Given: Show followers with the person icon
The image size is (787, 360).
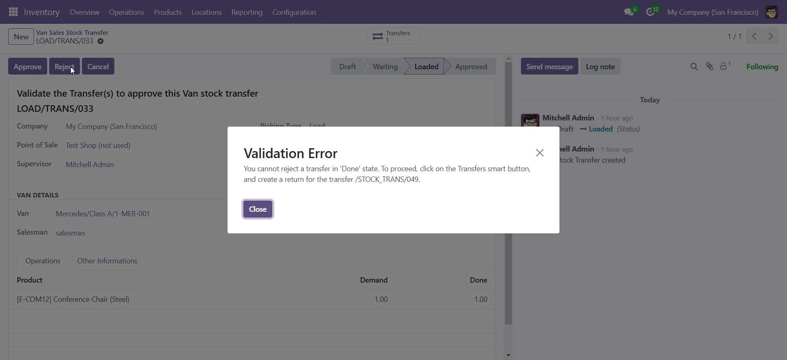Looking at the screenshot, I should tap(724, 66).
